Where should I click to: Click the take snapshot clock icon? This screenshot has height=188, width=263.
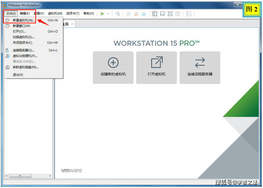pyautogui.click(x=129, y=14)
